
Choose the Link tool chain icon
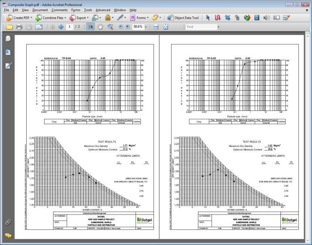click(237, 18)
